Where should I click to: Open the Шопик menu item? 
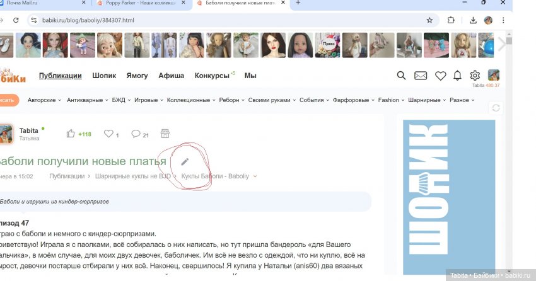pos(104,76)
